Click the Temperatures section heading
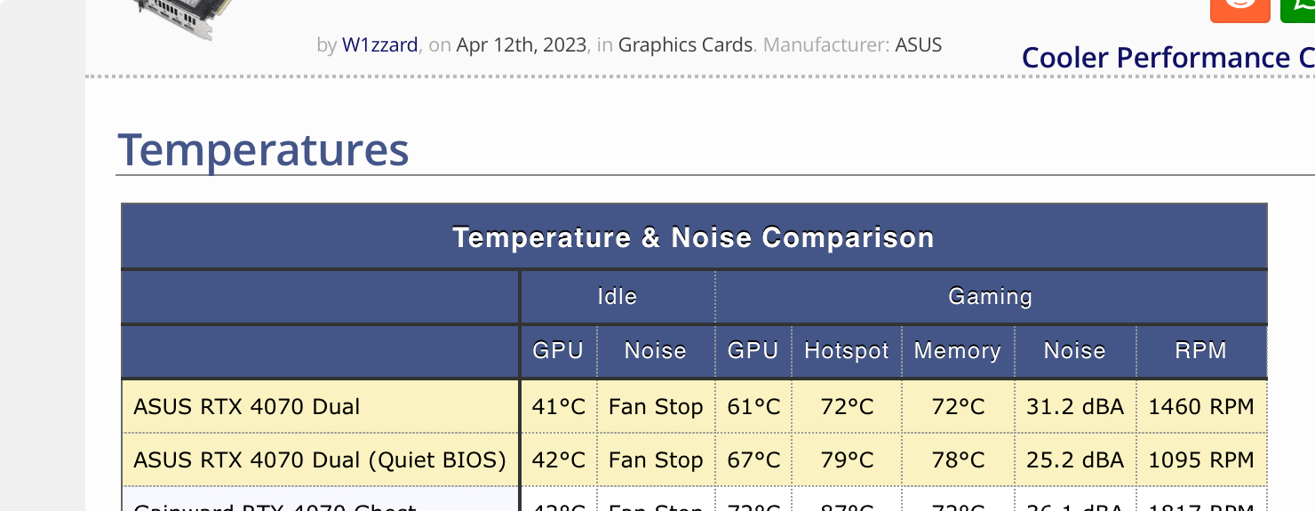Screen dimensions: 1315x511 [x=264, y=149]
